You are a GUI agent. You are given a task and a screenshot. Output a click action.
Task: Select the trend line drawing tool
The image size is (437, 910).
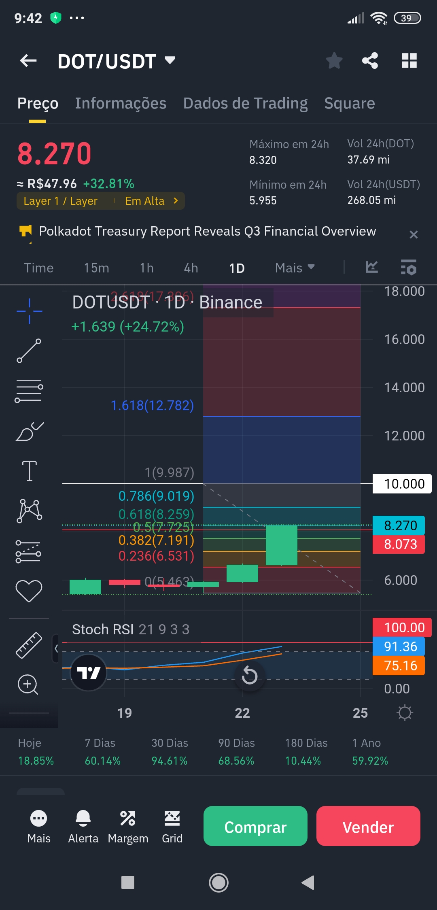(29, 351)
